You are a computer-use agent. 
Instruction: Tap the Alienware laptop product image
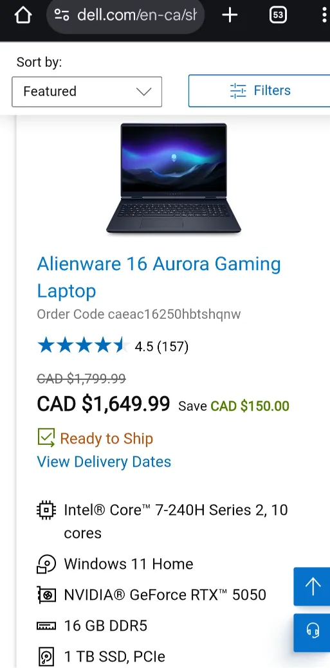[x=174, y=178]
